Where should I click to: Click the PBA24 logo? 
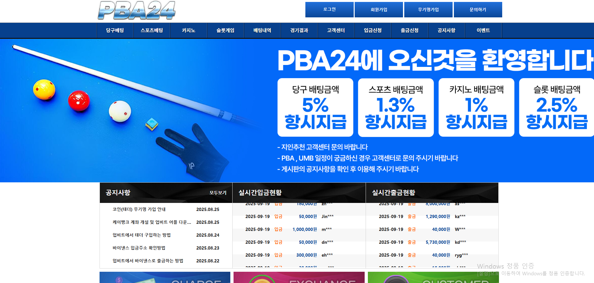point(137,11)
